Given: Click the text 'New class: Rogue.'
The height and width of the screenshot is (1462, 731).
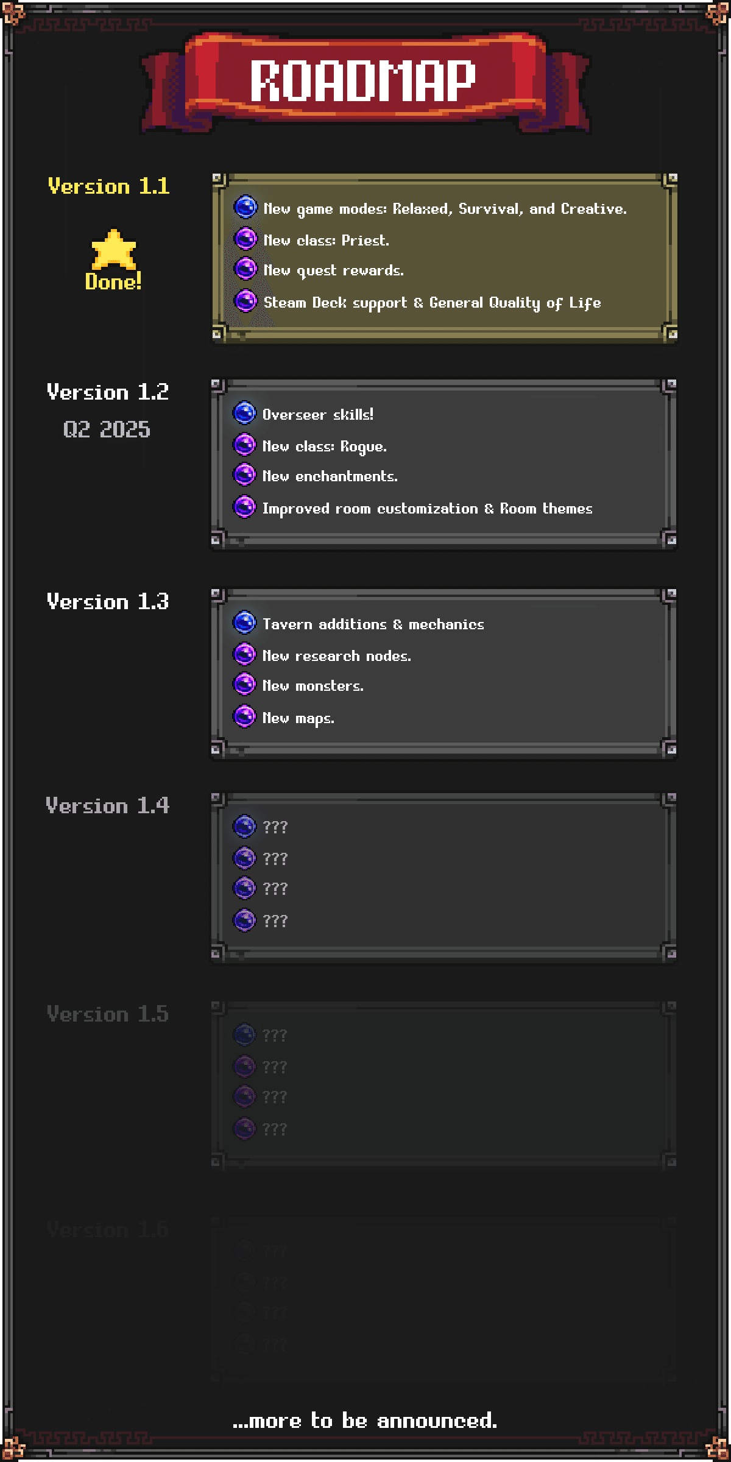Looking at the screenshot, I should point(325,447).
